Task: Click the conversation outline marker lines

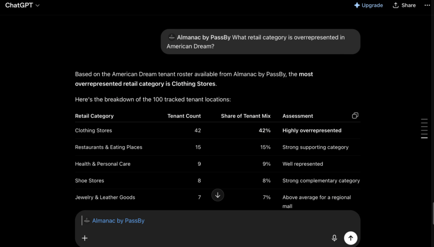Action: click(424, 128)
